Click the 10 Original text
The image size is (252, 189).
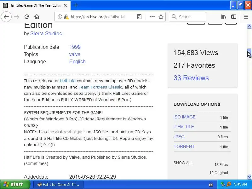[x=219, y=173]
